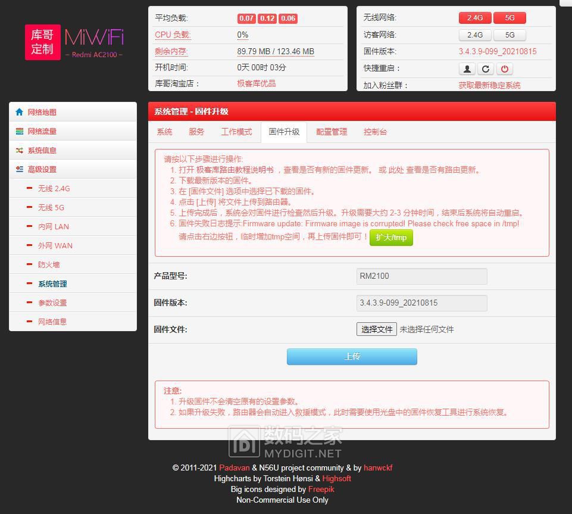
Task: Click the traffic icon beside 网络流量
Action: (20, 131)
